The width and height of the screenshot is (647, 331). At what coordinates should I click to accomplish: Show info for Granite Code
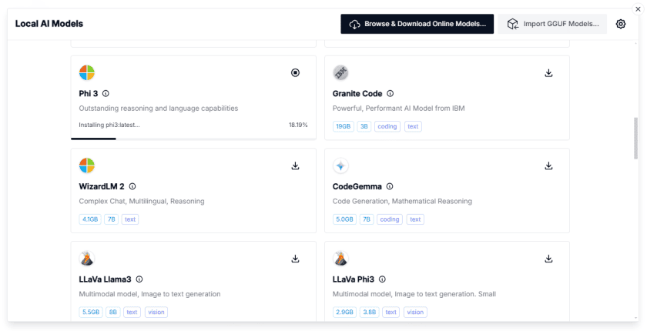coord(390,94)
